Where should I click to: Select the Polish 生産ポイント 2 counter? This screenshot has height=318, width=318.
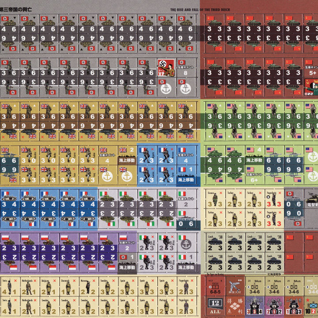pos(127,243)
